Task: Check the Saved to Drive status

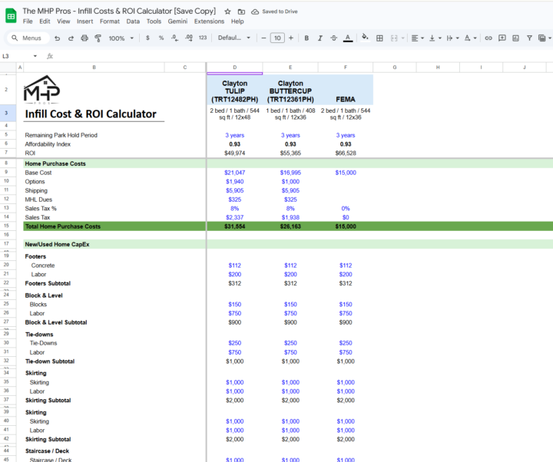Action: [x=274, y=12]
